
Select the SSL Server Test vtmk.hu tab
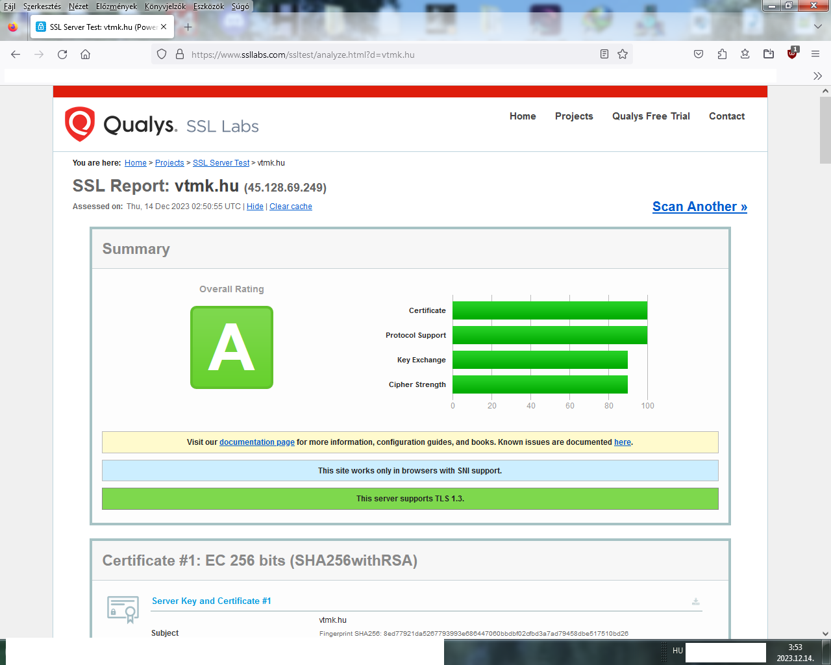pos(101,27)
